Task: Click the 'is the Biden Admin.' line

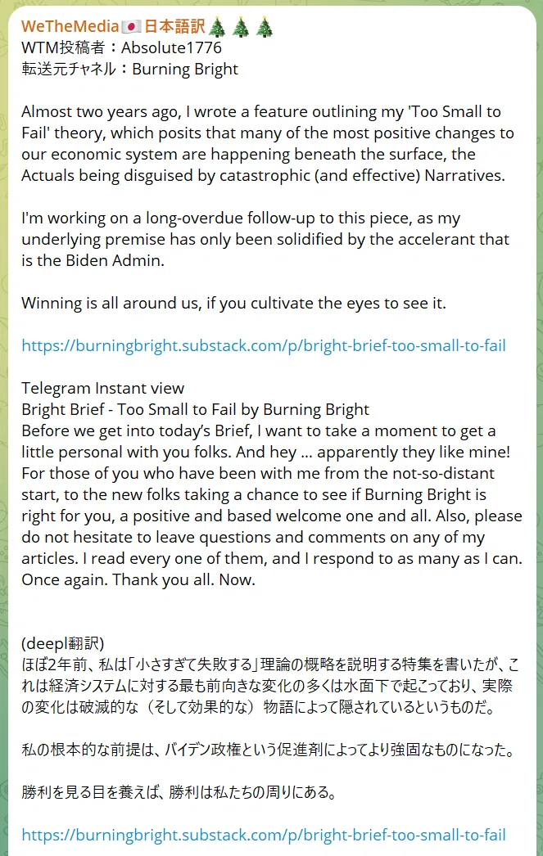Action: (x=93, y=260)
